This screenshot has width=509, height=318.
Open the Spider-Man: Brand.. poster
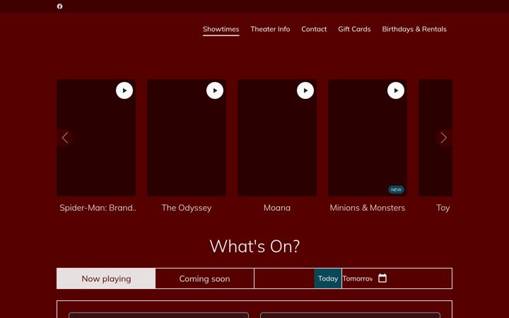click(x=96, y=138)
